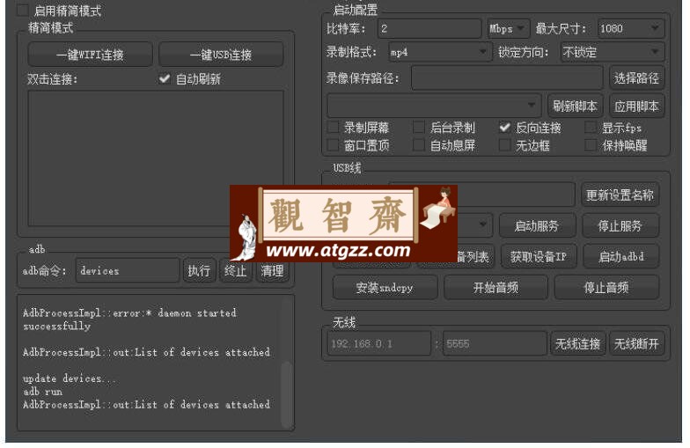Uncheck the 反向连接 checkbox
Viewport: 690px width, 448px height.
coord(505,128)
